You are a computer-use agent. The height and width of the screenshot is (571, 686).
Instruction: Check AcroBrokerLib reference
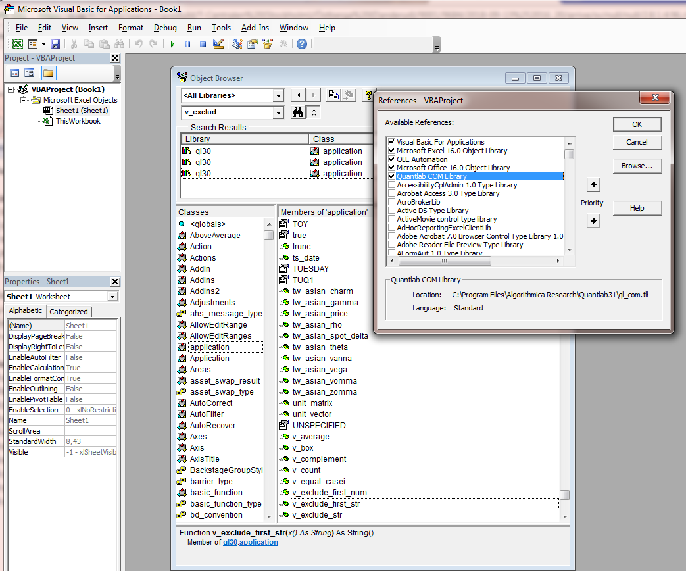coord(391,202)
